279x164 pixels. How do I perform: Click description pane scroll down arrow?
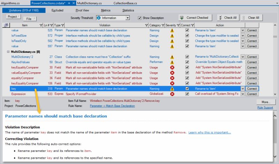click(x=275, y=156)
